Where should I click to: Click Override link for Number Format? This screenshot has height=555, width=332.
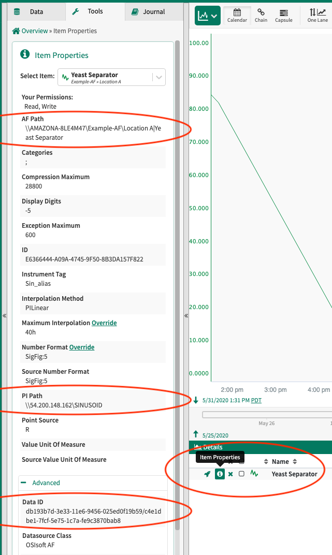pyautogui.click(x=82, y=347)
